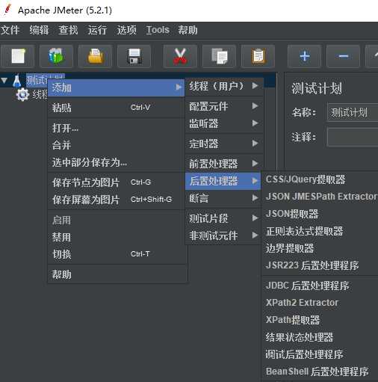
Task: Add an XPath提取器
Action: (x=320, y=320)
